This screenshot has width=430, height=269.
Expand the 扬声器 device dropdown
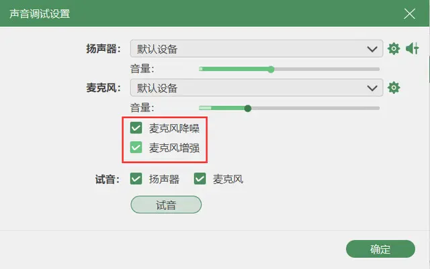257,49
